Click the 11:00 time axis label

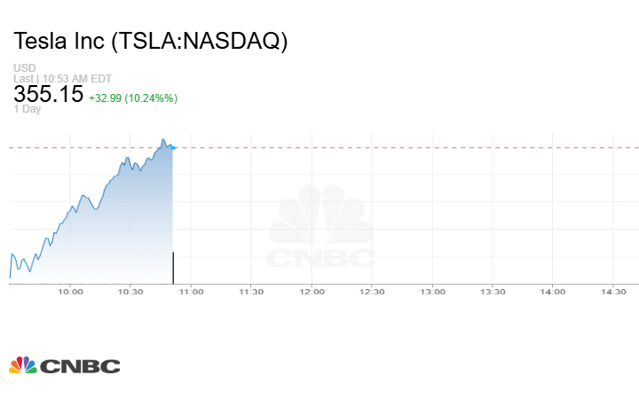(x=191, y=291)
